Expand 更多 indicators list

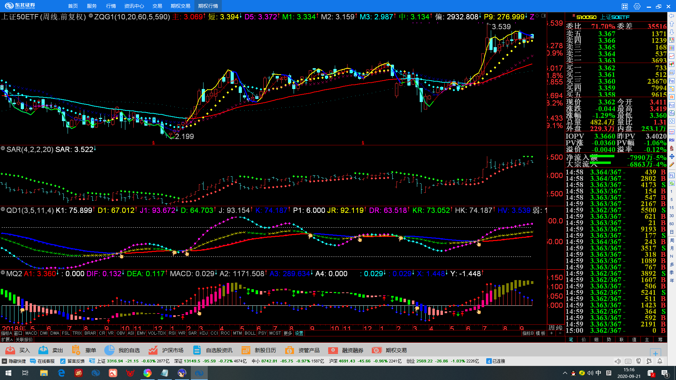coord(288,333)
